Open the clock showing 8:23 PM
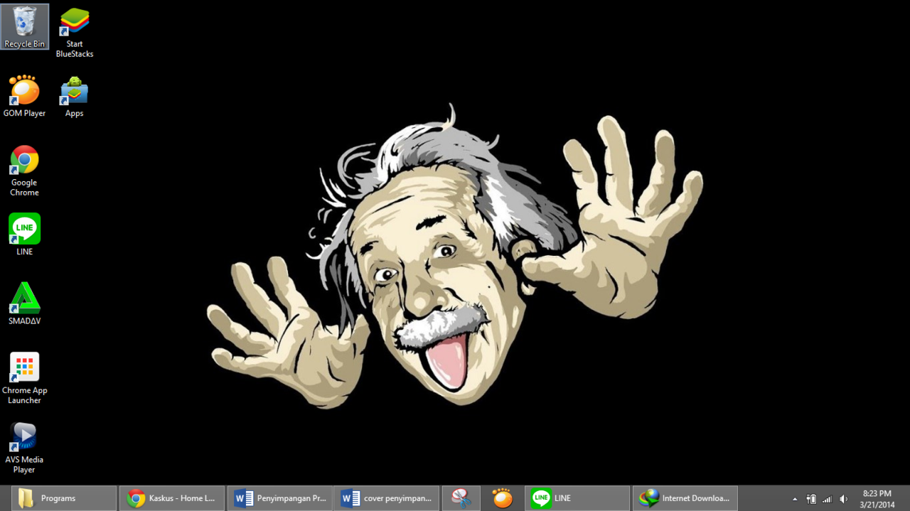Image resolution: width=910 pixels, height=511 pixels. click(877, 499)
